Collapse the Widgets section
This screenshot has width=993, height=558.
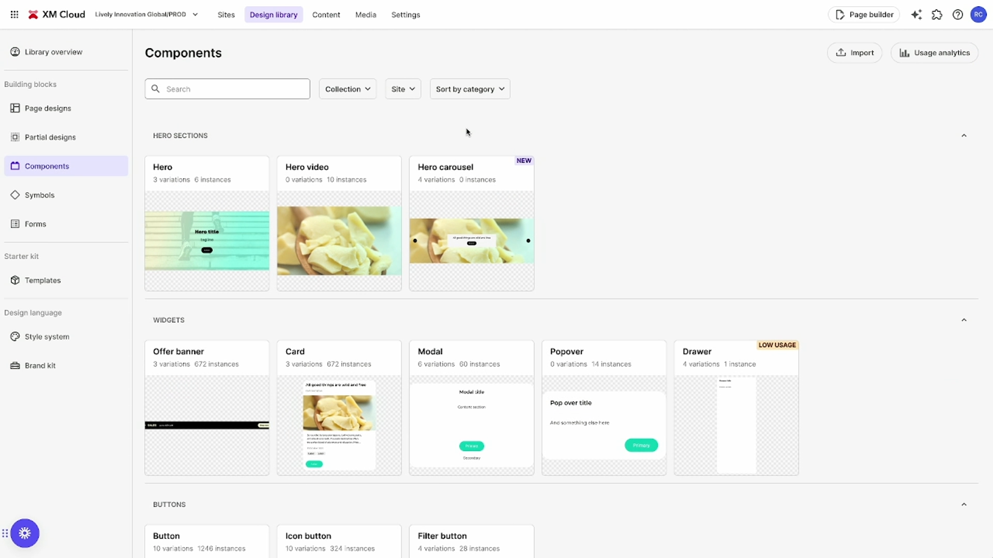coord(964,320)
